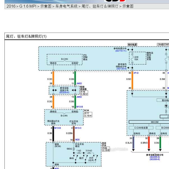The height and width of the screenshot is (169, 169).
Task: Click the 组合开关 component label
Action: (104, 144)
